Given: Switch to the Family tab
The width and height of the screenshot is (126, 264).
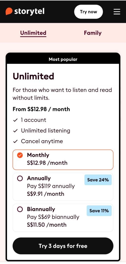Looking at the screenshot, I should click(x=93, y=33).
